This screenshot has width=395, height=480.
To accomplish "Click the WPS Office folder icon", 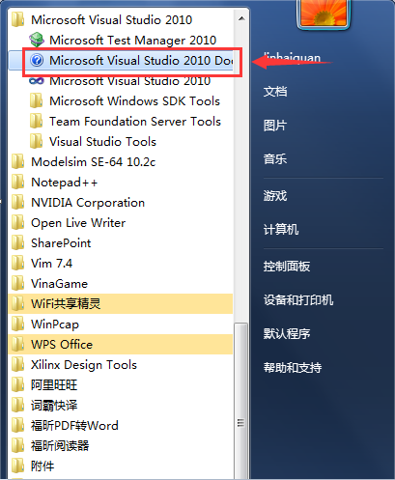I will 18,344.
